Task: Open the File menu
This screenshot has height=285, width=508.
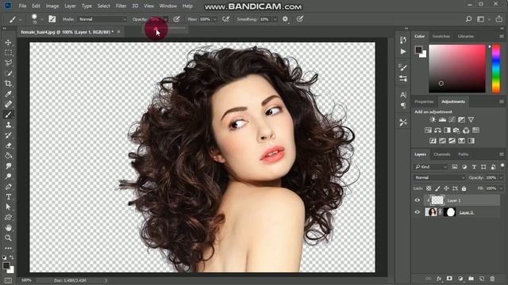Action: (x=22, y=6)
